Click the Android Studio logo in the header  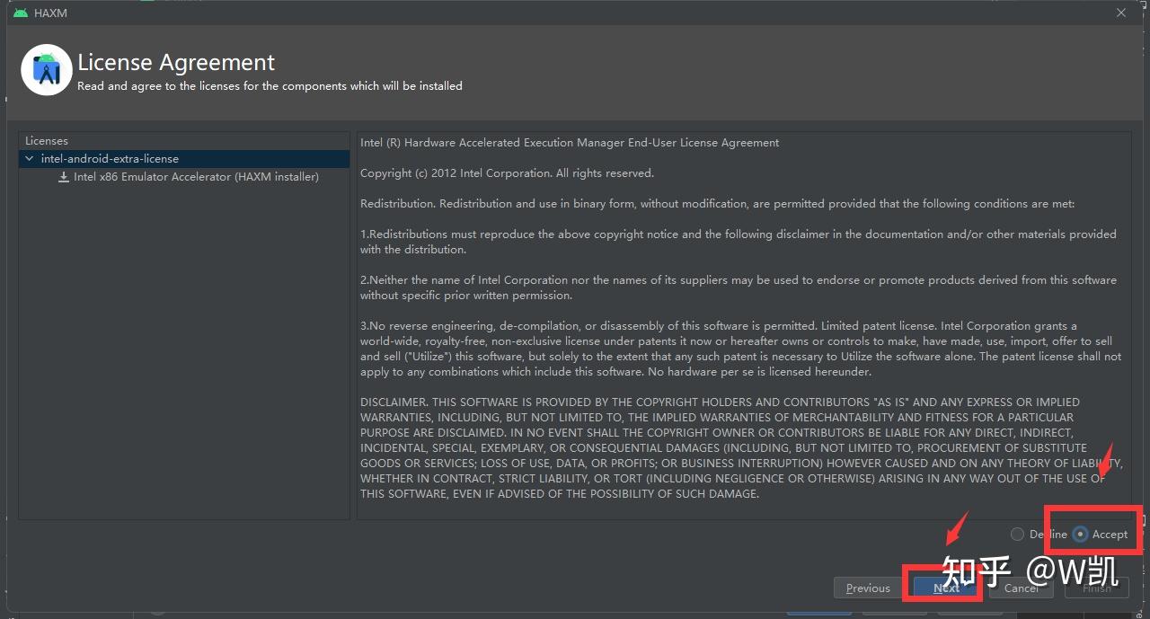47,69
